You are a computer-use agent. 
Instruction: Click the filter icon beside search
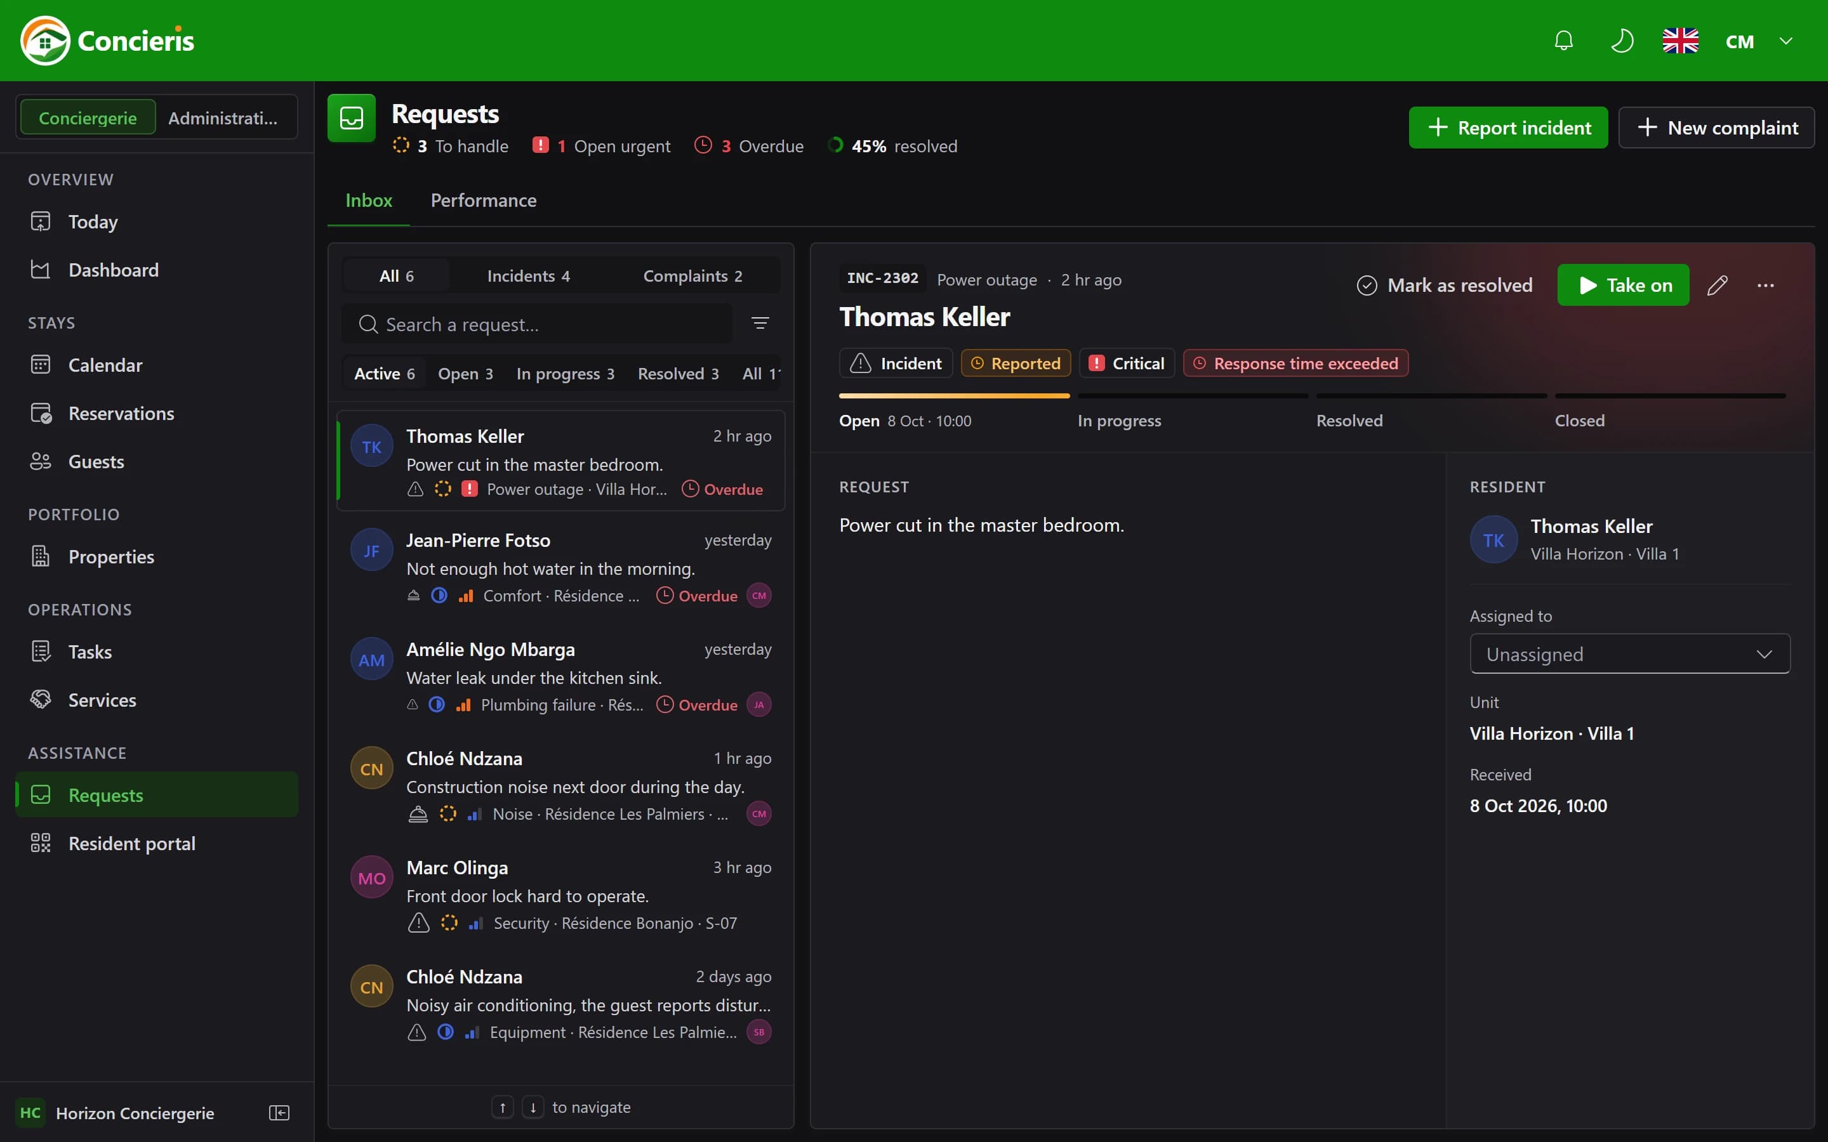(760, 324)
